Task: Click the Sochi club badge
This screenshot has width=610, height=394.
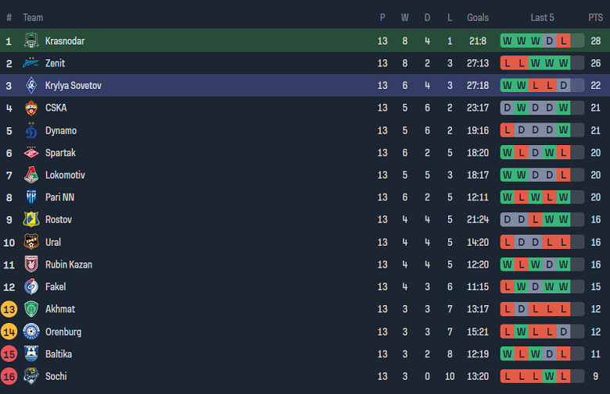Action: click(31, 376)
